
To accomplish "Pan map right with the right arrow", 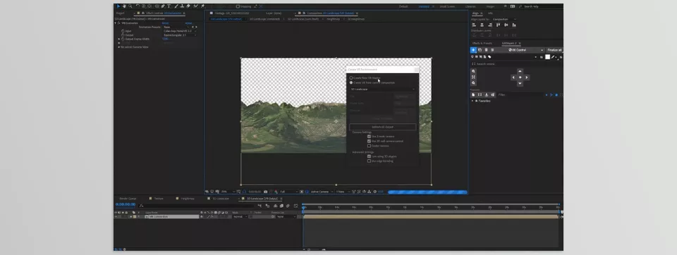I will (527, 77).
